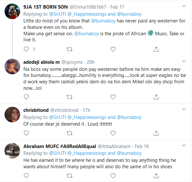Reply to 9JA 1ST BORN SON's tweet
Screen dimensions: 192x182
[27, 49]
